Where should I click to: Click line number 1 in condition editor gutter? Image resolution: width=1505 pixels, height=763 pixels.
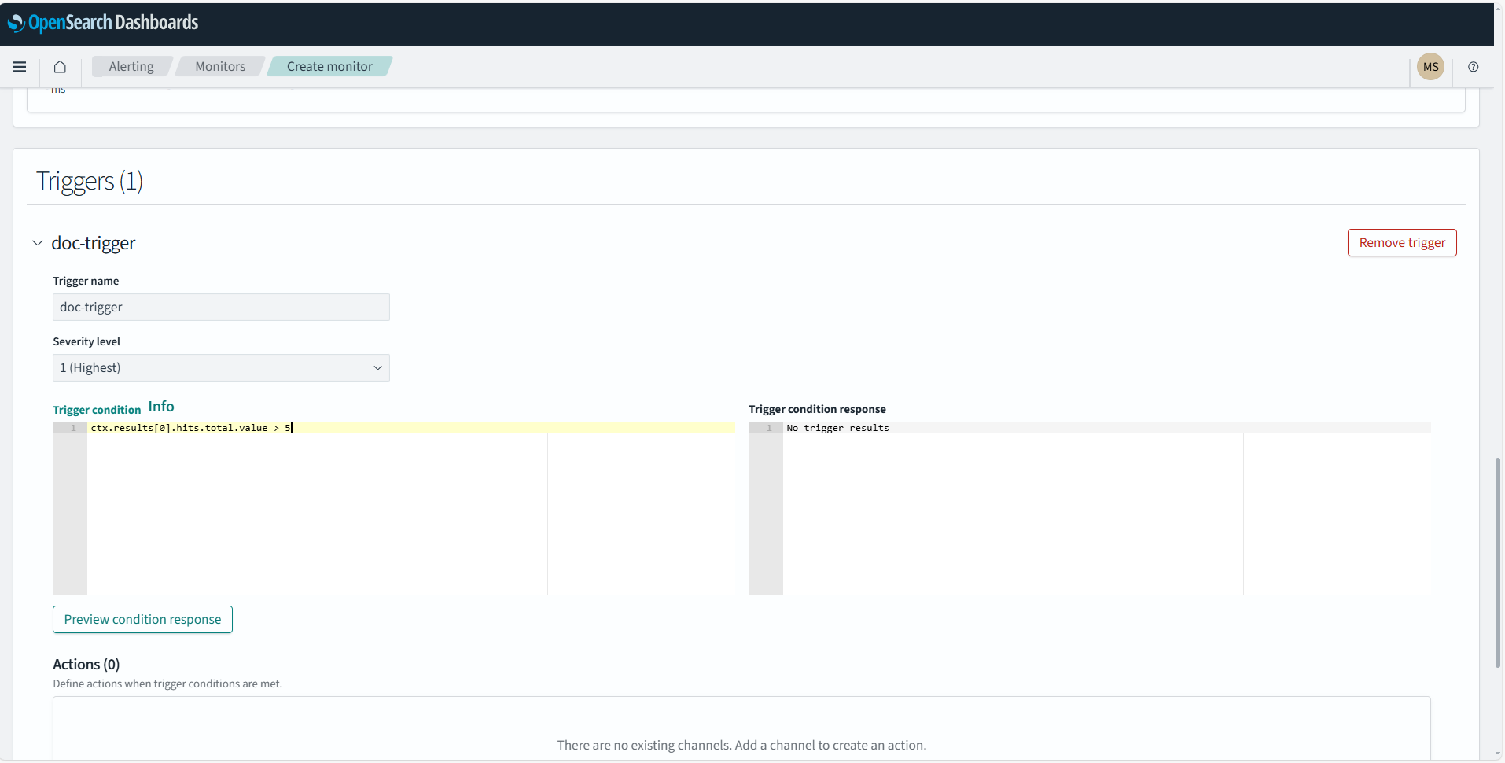(x=72, y=428)
